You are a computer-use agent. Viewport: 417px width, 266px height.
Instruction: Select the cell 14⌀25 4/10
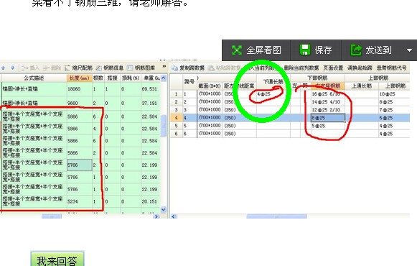327,102
